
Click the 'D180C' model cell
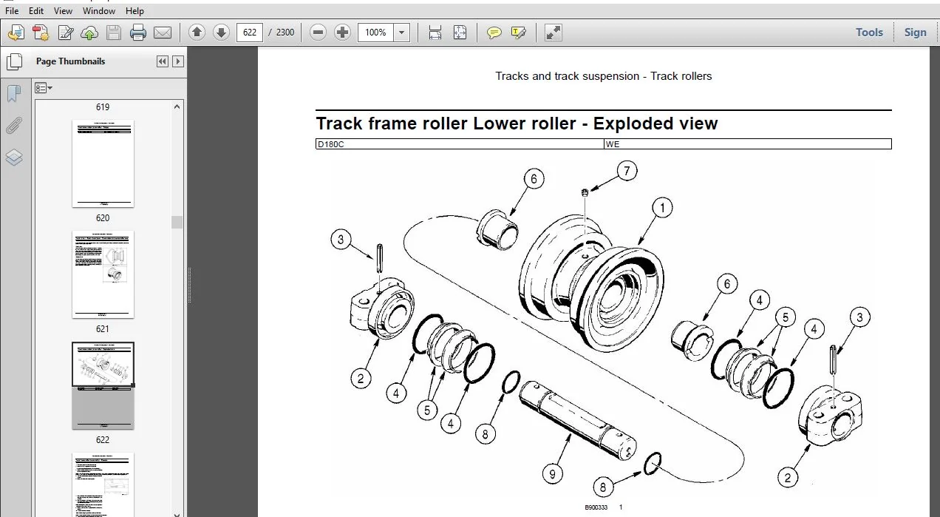point(460,144)
